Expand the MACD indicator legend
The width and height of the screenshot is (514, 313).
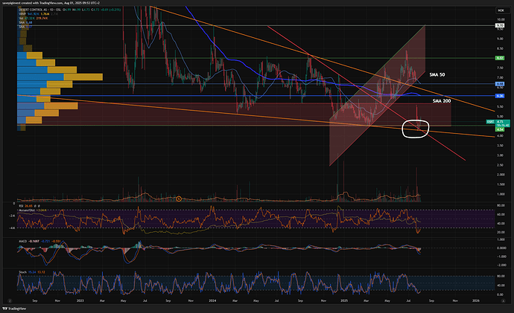pos(22,241)
